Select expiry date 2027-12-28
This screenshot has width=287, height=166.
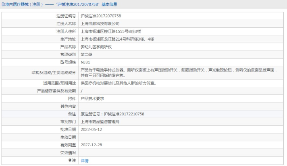[92, 145]
